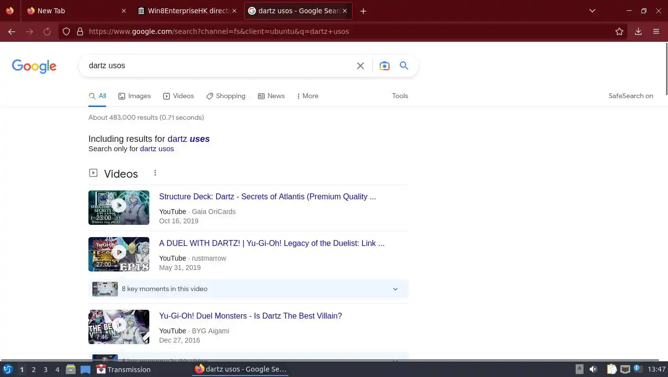Open tracking protection shield icon

click(66, 31)
